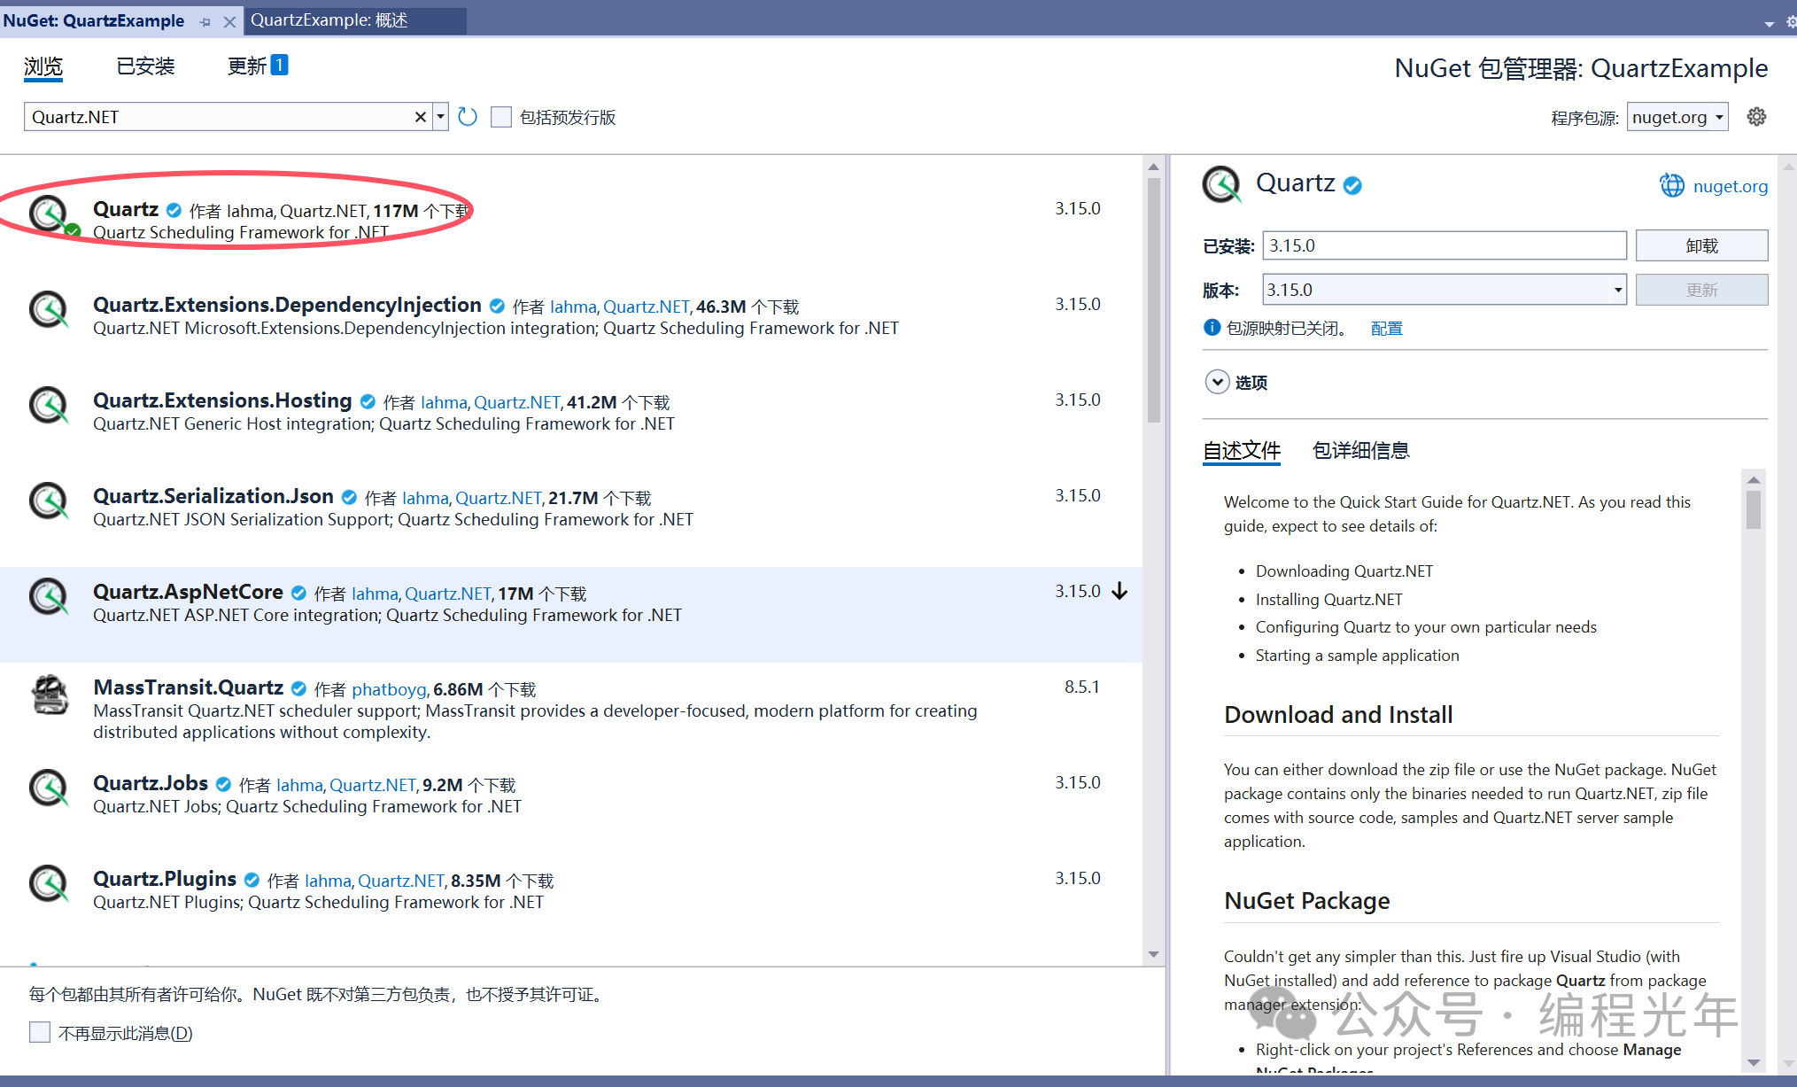
Task: Click the 8.5.1 version of MassTransit.Quartz
Action: click(x=1082, y=687)
